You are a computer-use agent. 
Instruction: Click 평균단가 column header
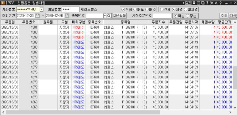tap(224, 22)
